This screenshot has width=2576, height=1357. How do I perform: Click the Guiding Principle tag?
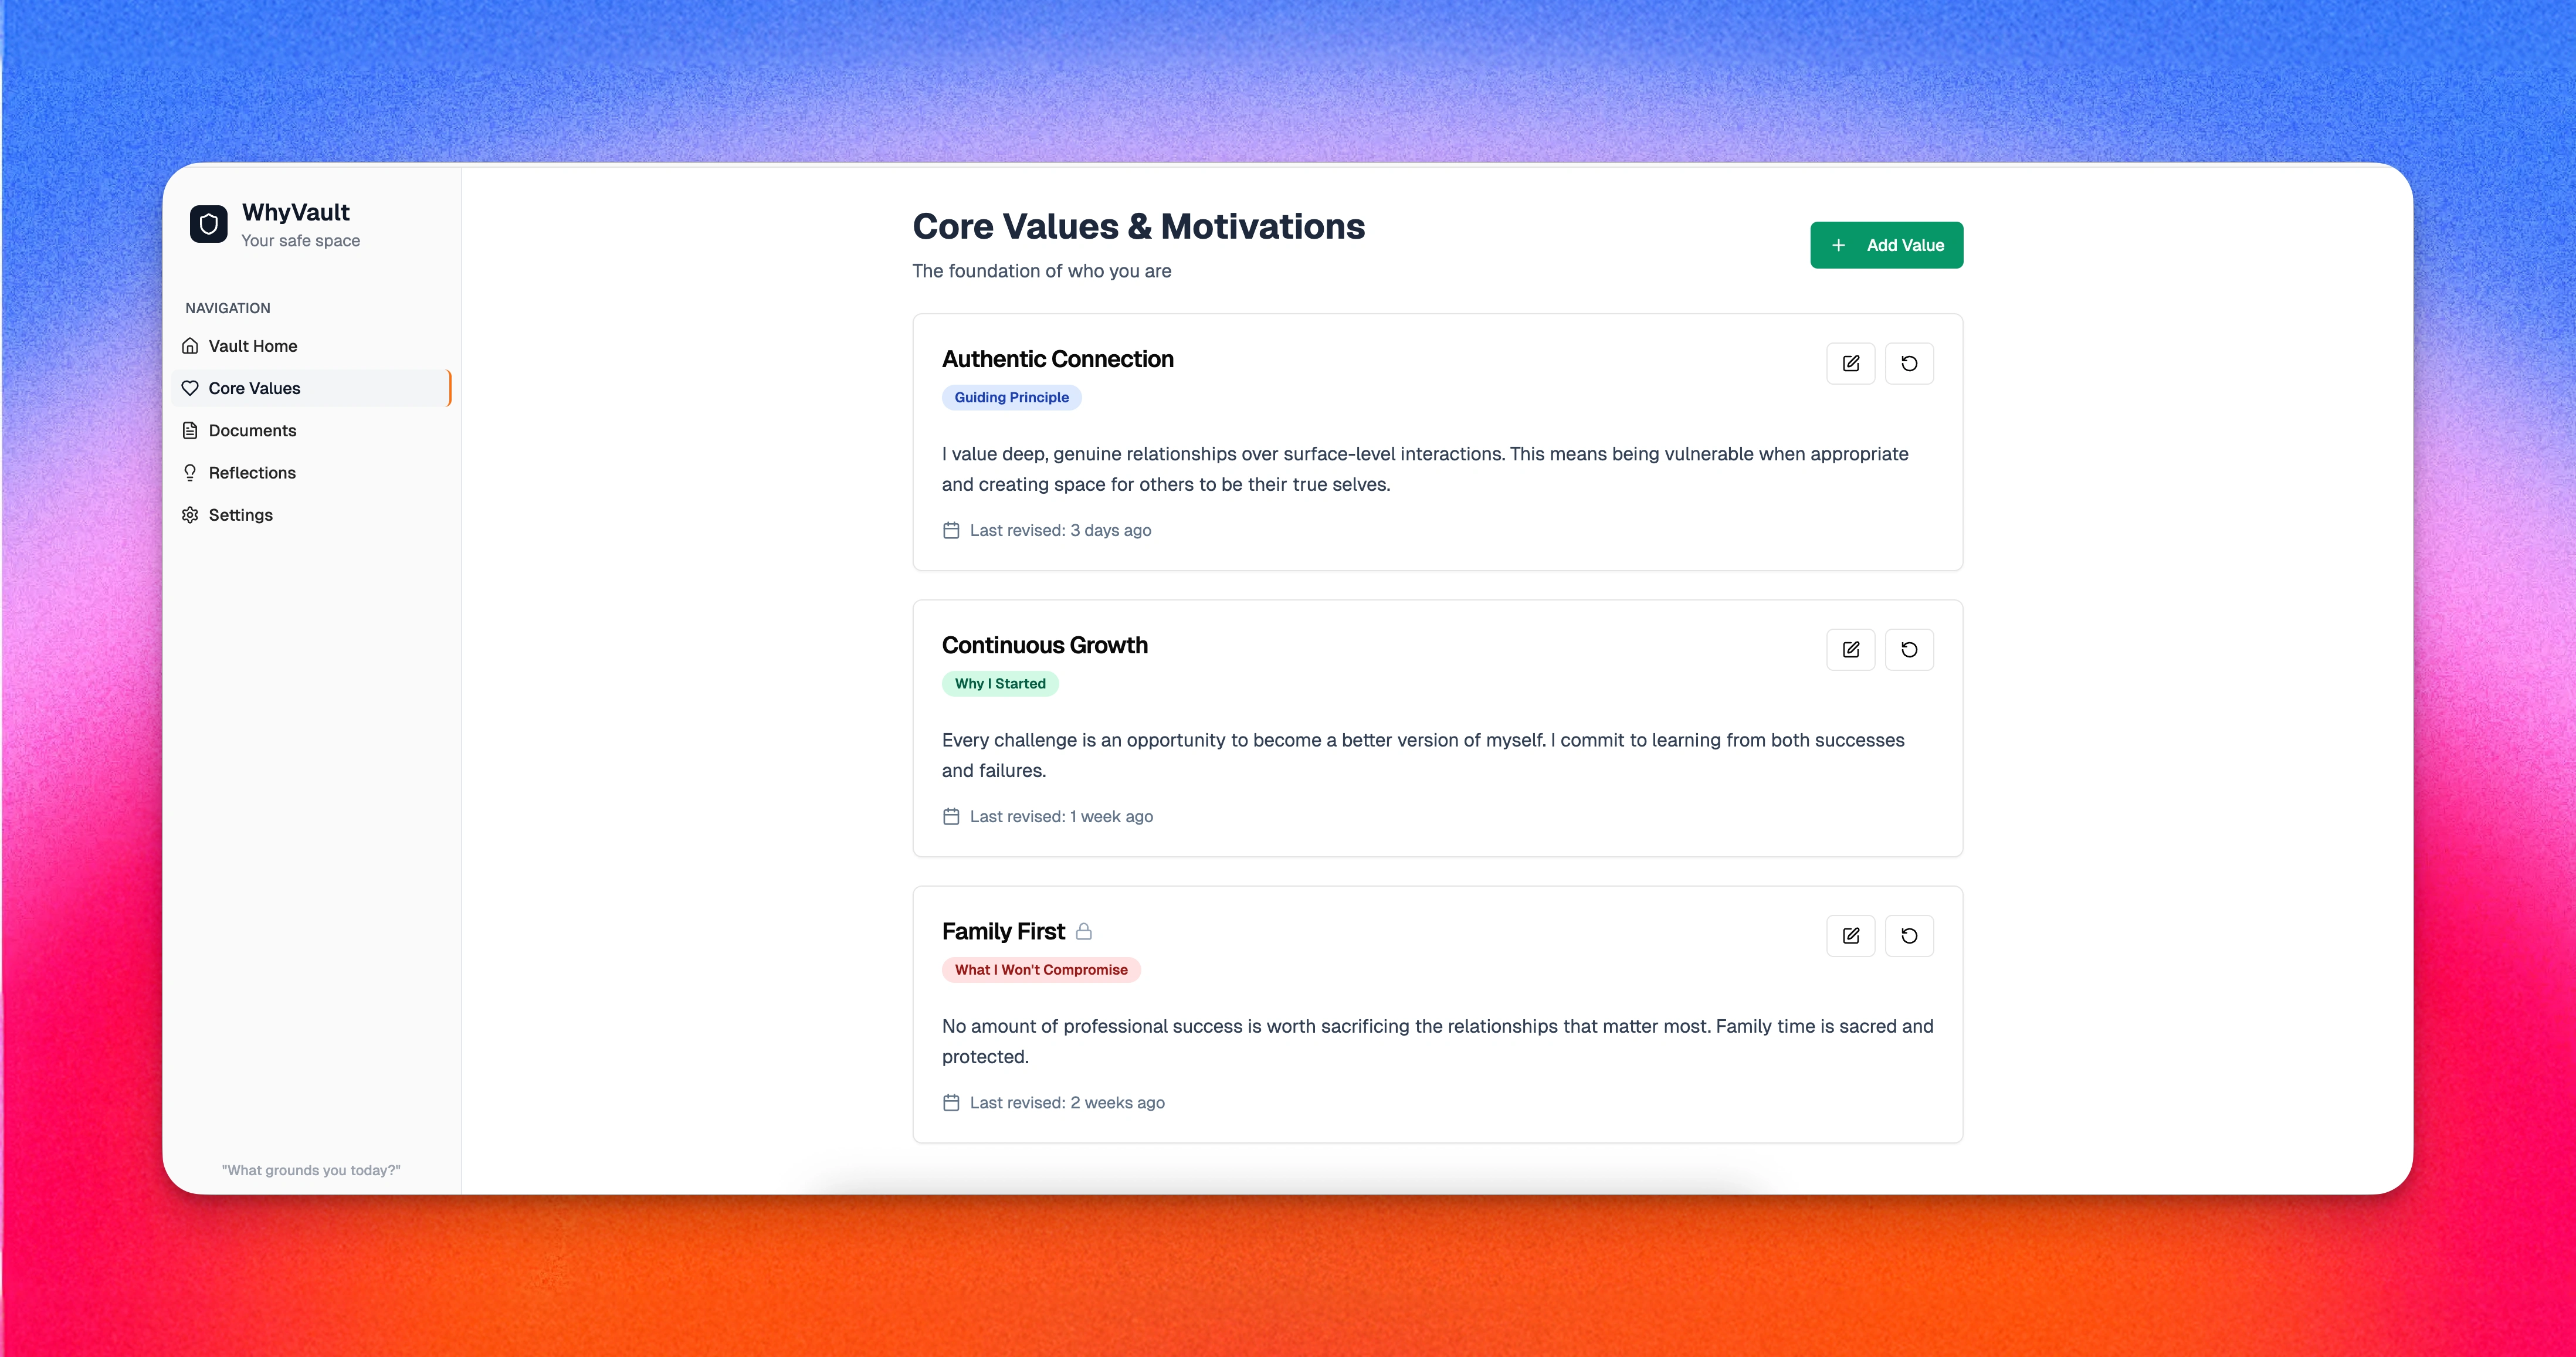pyautogui.click(x=1011, y=398)
